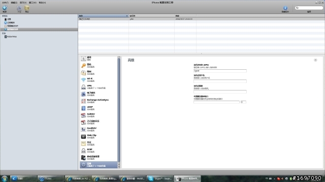Open the Passcode key payload
Screen dimensions: 325x182
coord(99,66)
